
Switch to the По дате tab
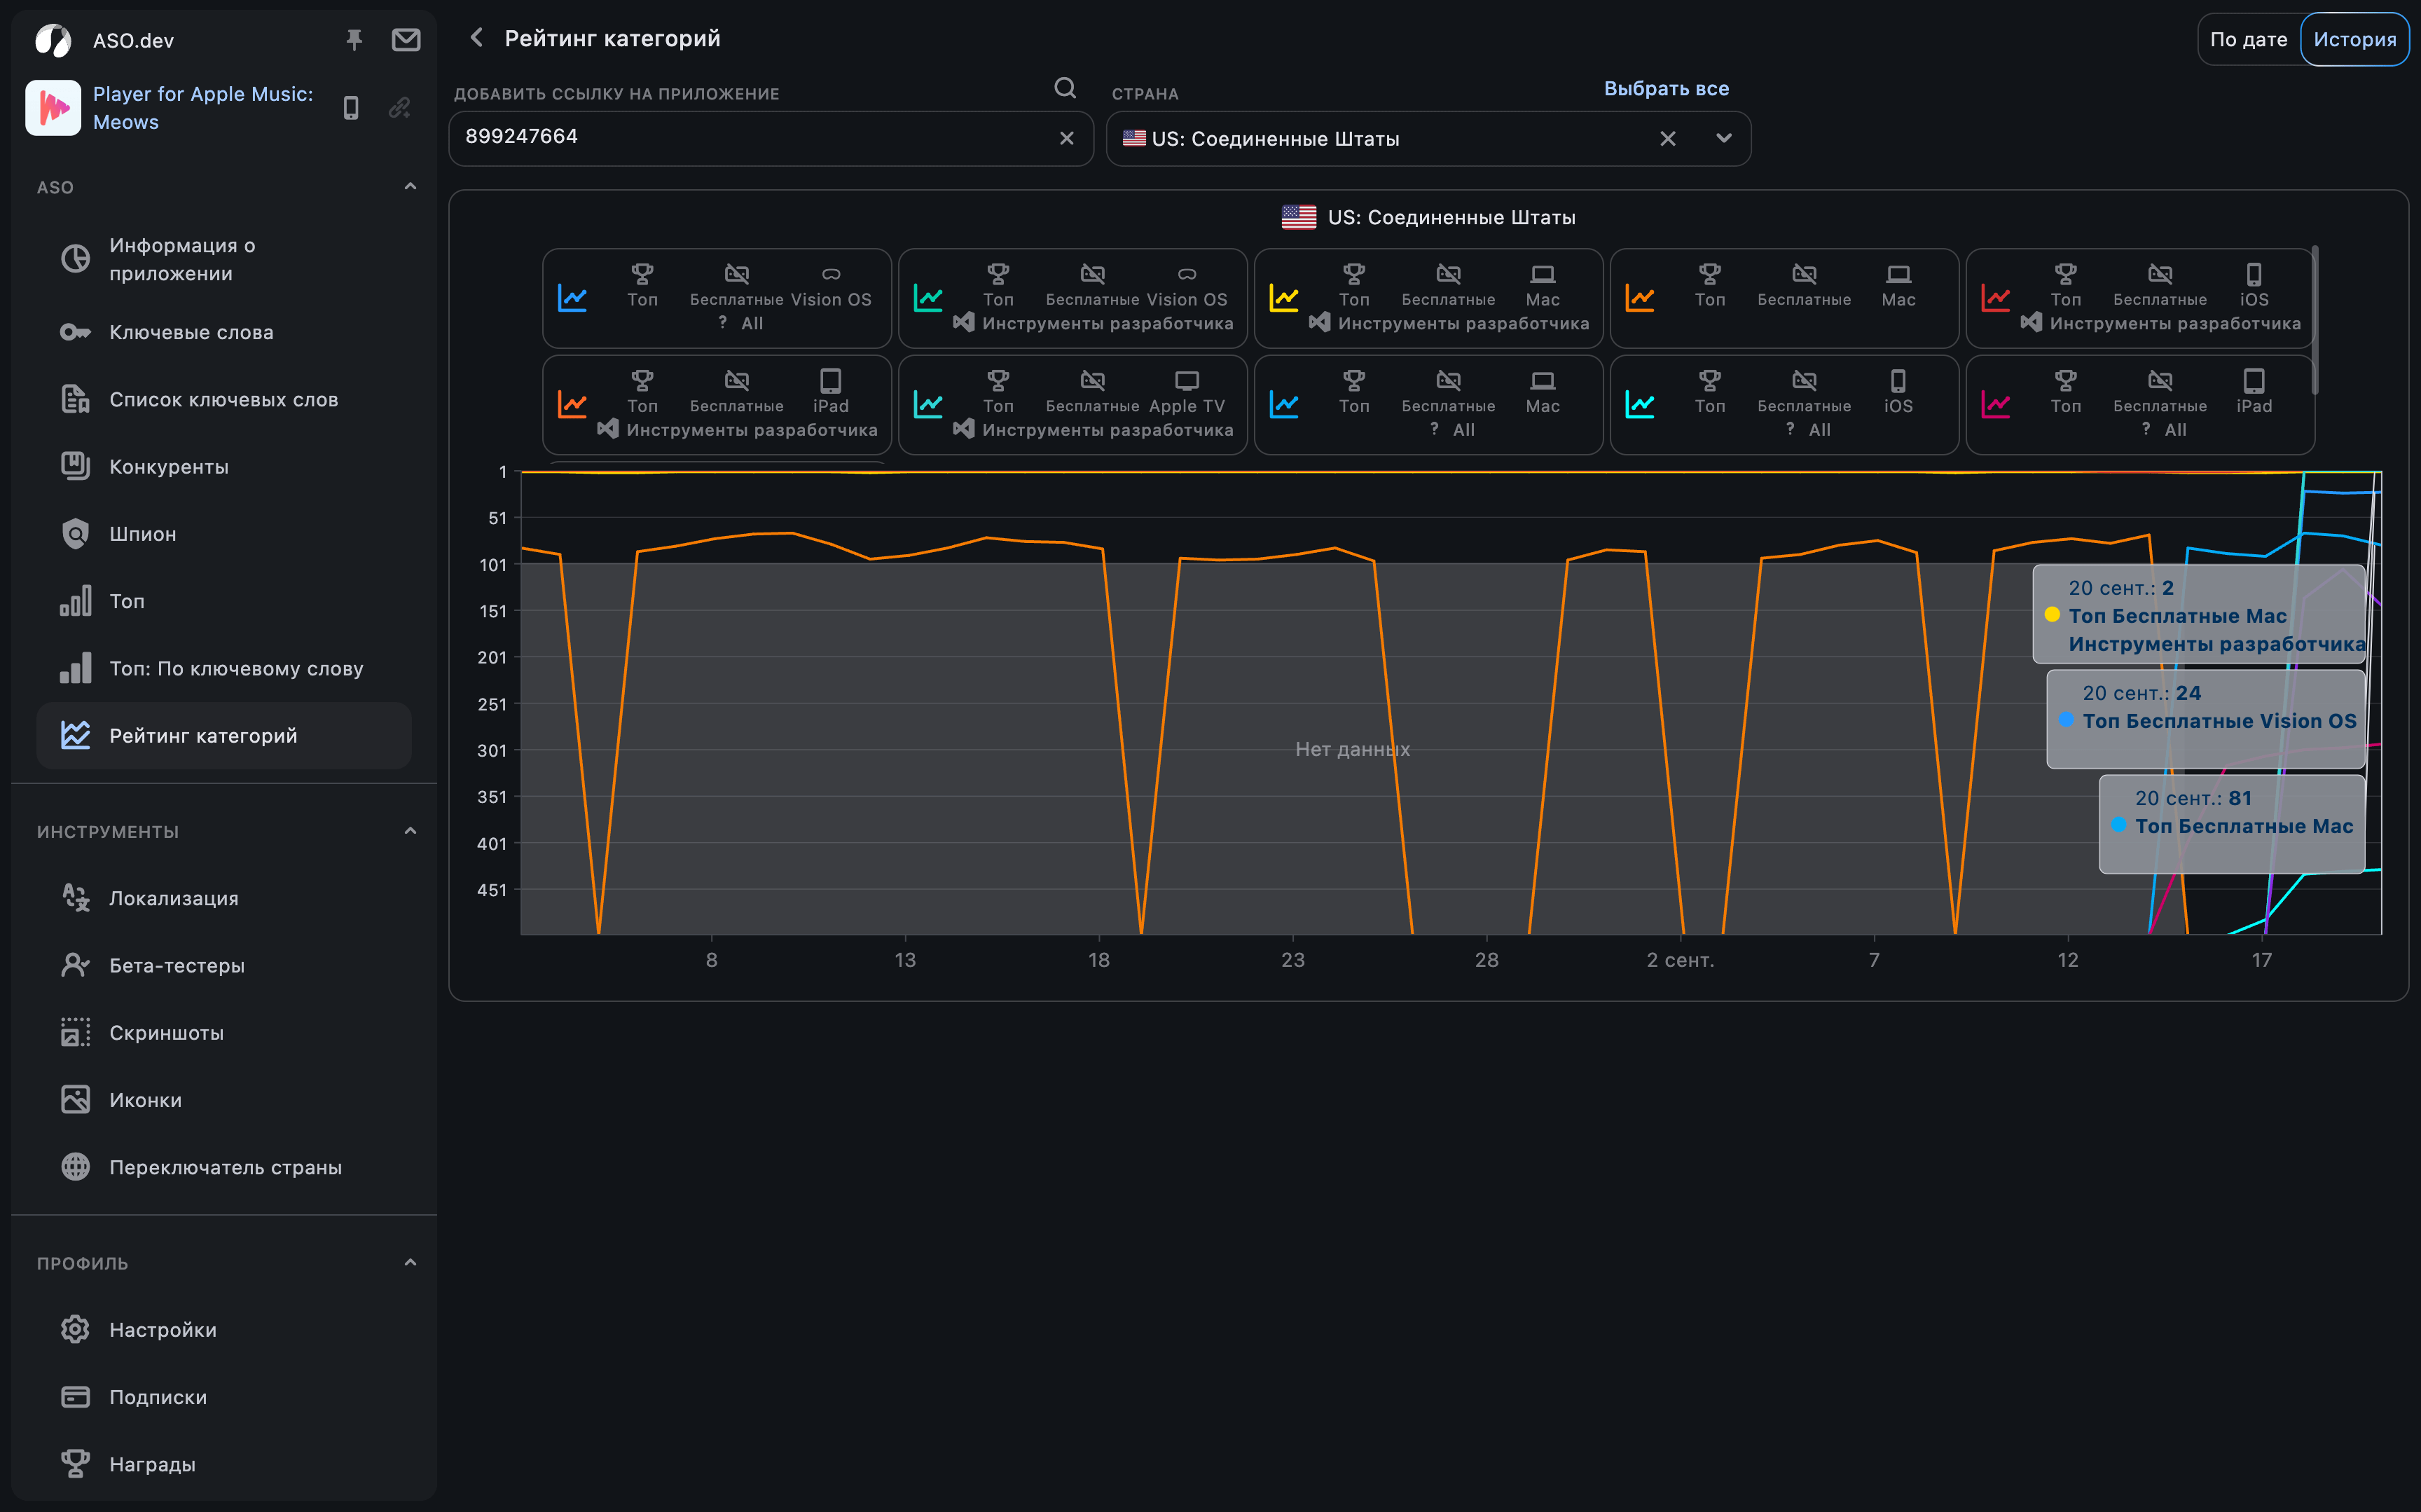point(2249,40)
